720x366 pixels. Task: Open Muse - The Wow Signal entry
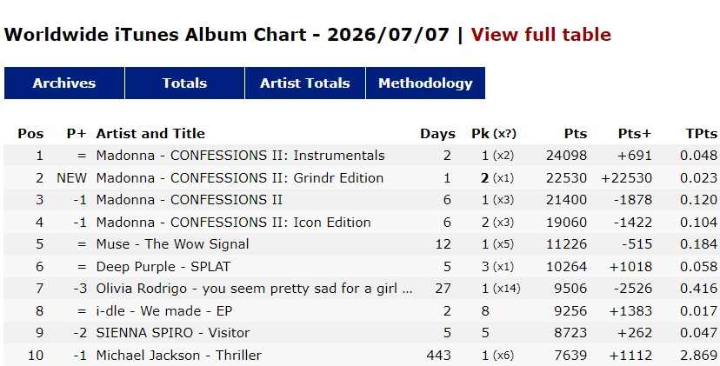(173, 244)
